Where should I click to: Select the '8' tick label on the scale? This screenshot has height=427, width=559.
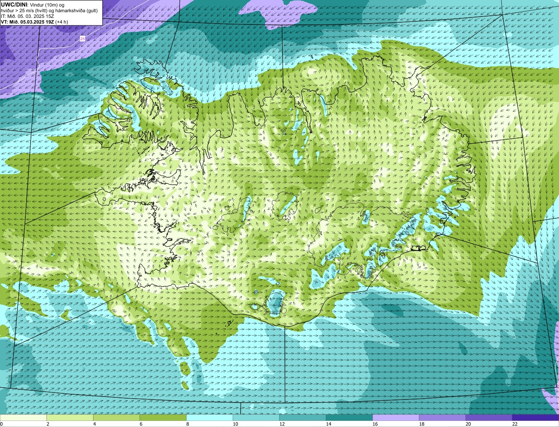pyautogui.click(x=187, y=424)
